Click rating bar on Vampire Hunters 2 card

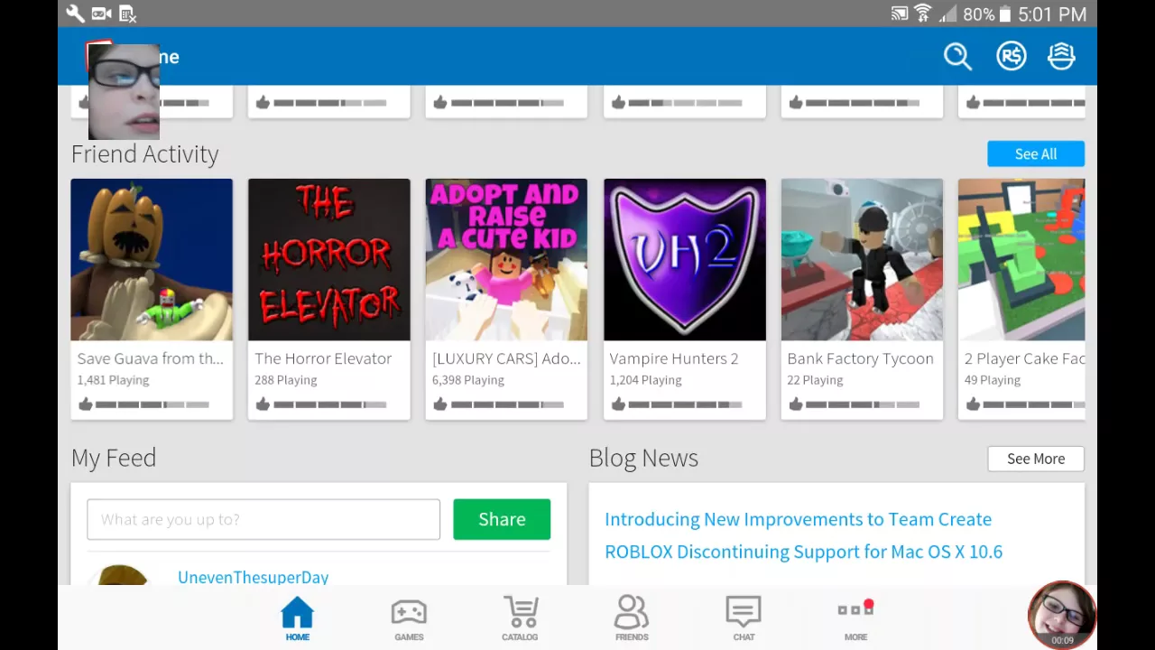pos(685,404)
